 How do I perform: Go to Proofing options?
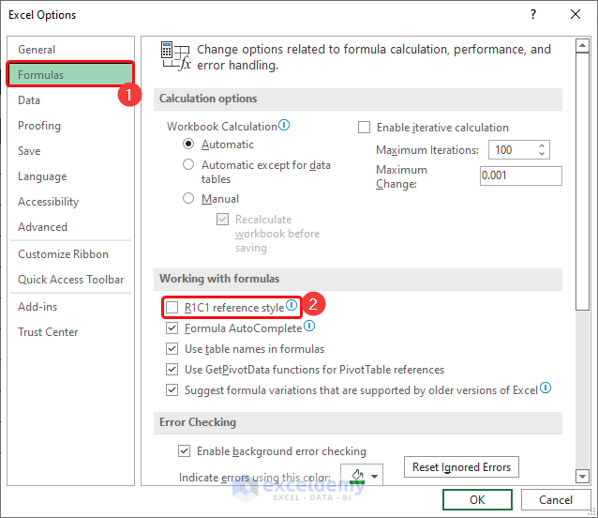click(71, 126)
